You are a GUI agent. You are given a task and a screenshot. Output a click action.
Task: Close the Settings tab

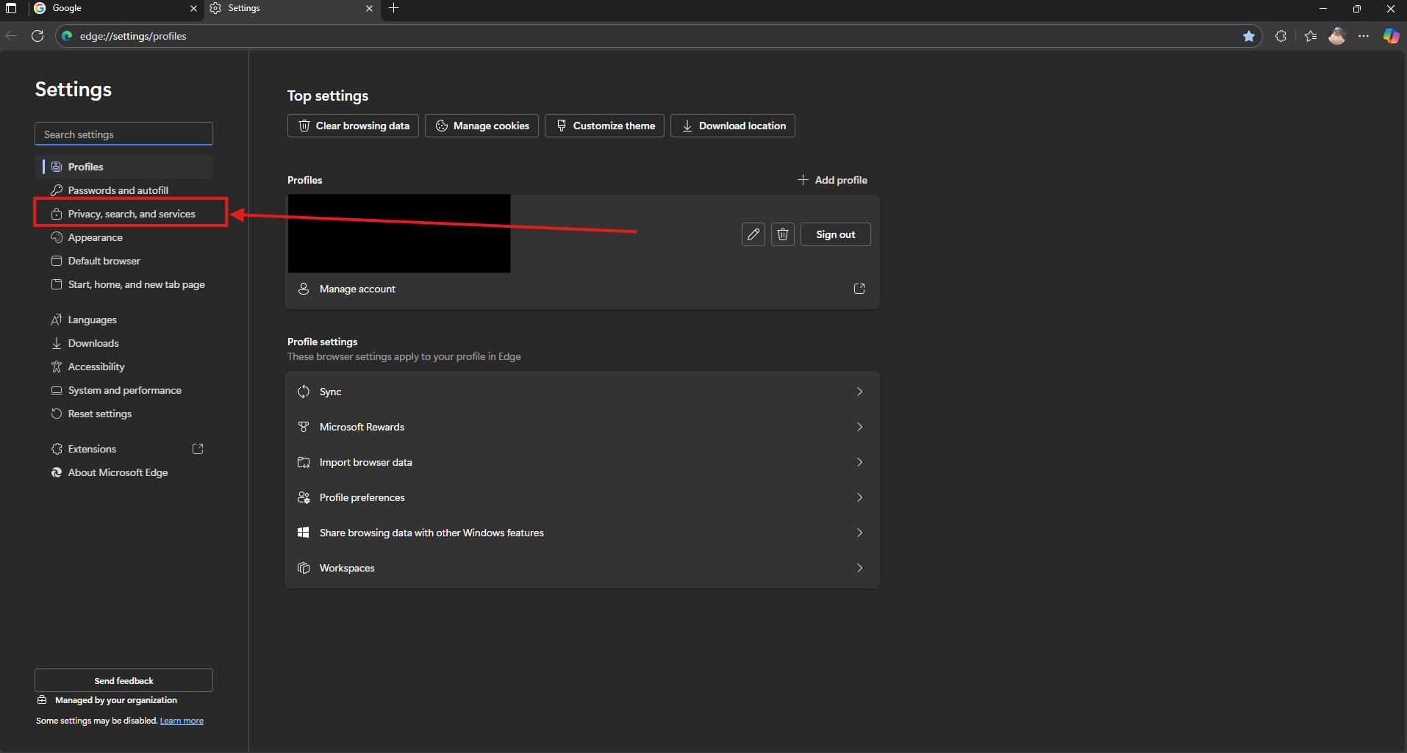coord(369,8)
